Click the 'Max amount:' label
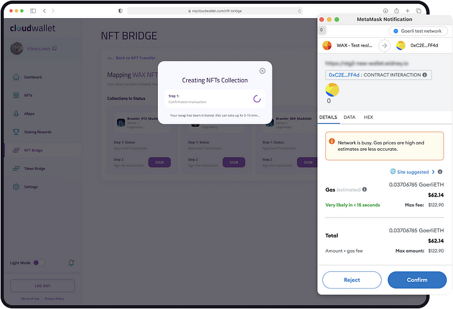 [x=410, y=251]
